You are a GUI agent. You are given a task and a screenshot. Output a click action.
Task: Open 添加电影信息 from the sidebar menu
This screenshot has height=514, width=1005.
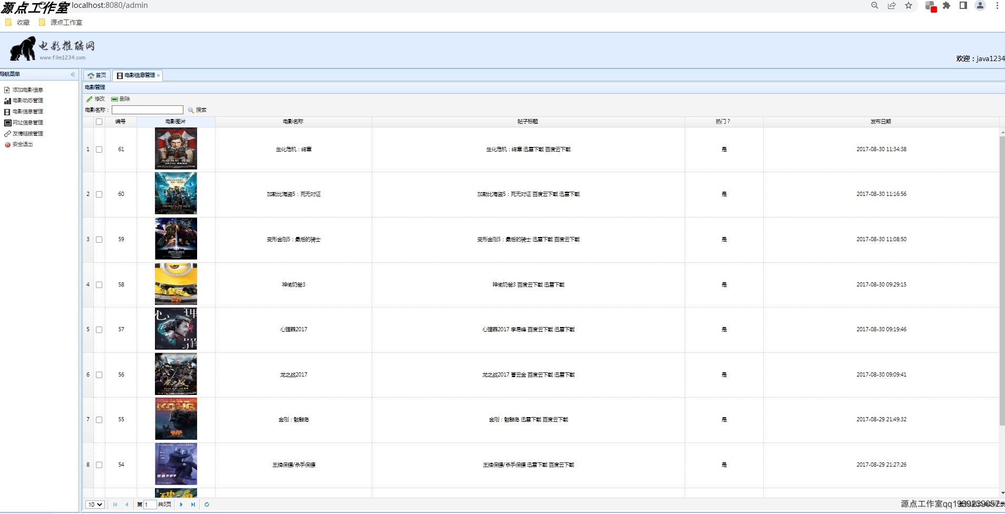26,90
